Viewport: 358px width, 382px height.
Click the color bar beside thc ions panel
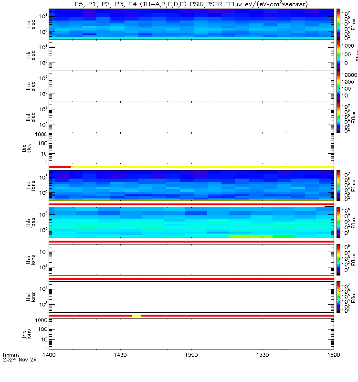[x=338, y=260]
